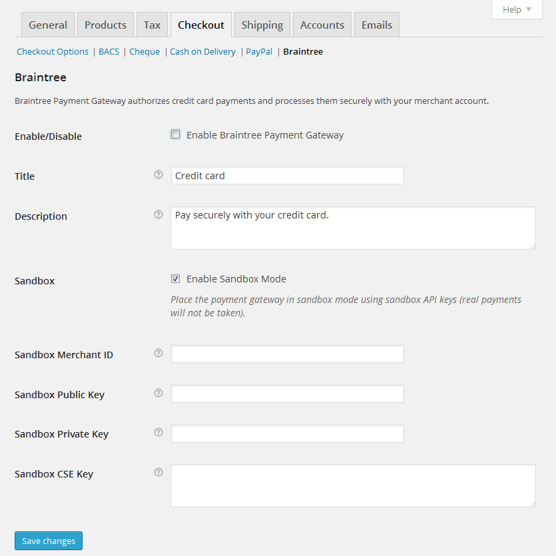The height and width of the screenshot is (556, 556).
Task: Click the help icon next to Title
Action: tap(158, 174)
